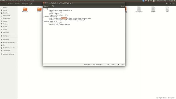Open the Search menu in top bar
The height and width of the screenshot is (99, 176).
17,1
